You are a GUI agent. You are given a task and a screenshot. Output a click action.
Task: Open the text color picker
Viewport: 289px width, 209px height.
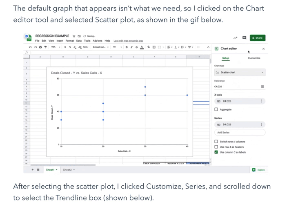(x=142, y=47)
